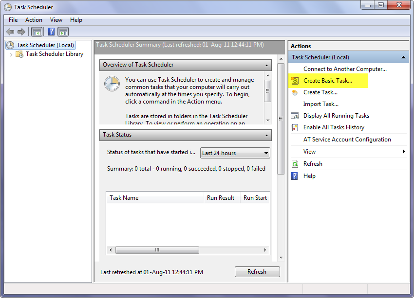
Task: Click the task list horizontal scrollbar thumb
Action: (157, 250)
